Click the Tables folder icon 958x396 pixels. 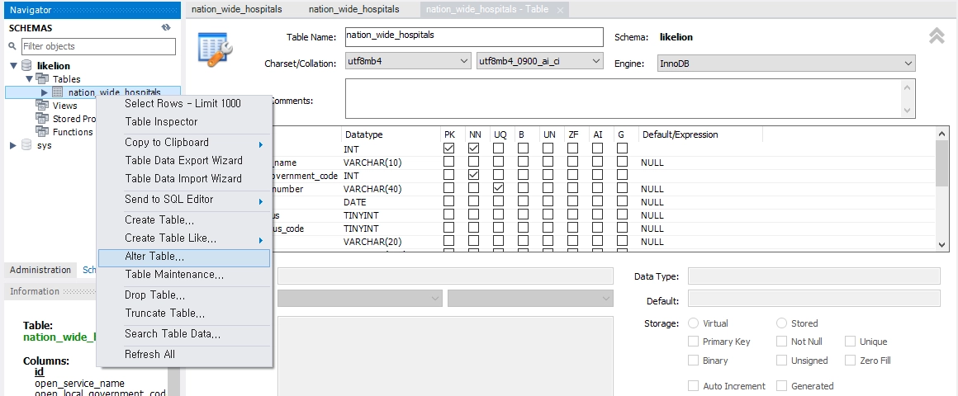[x=42, y=78]
